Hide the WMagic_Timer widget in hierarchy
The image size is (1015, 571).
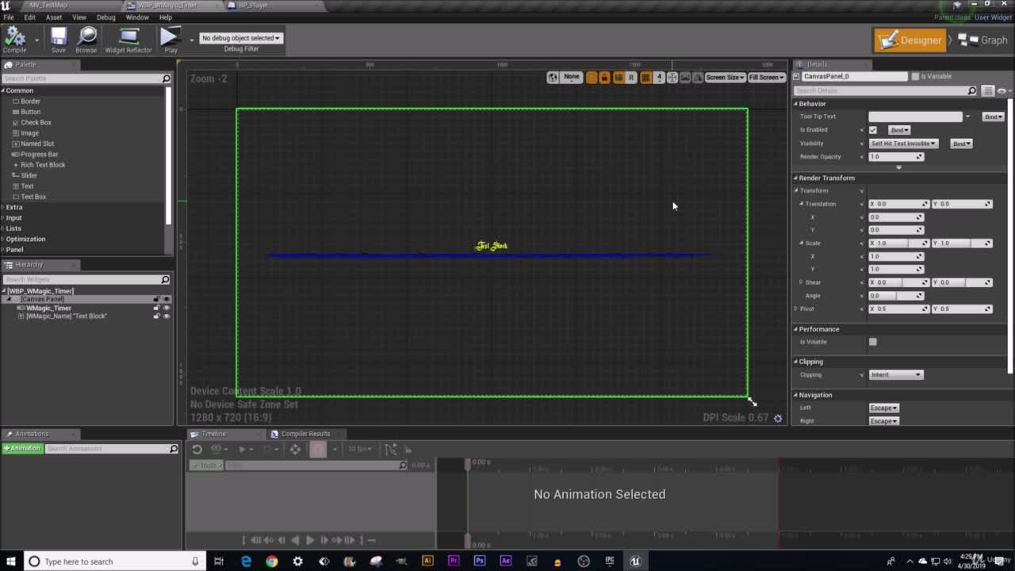tap(167, 308)
